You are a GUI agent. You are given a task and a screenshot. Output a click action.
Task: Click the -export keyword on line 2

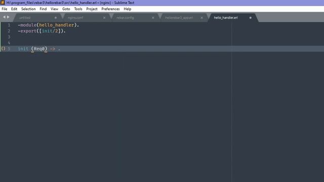pos(27,31)
